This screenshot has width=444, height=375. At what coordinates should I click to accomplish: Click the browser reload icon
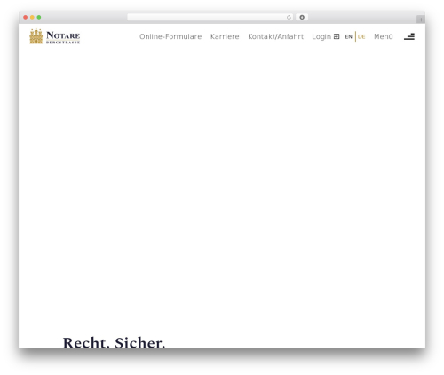coord(289,18)
